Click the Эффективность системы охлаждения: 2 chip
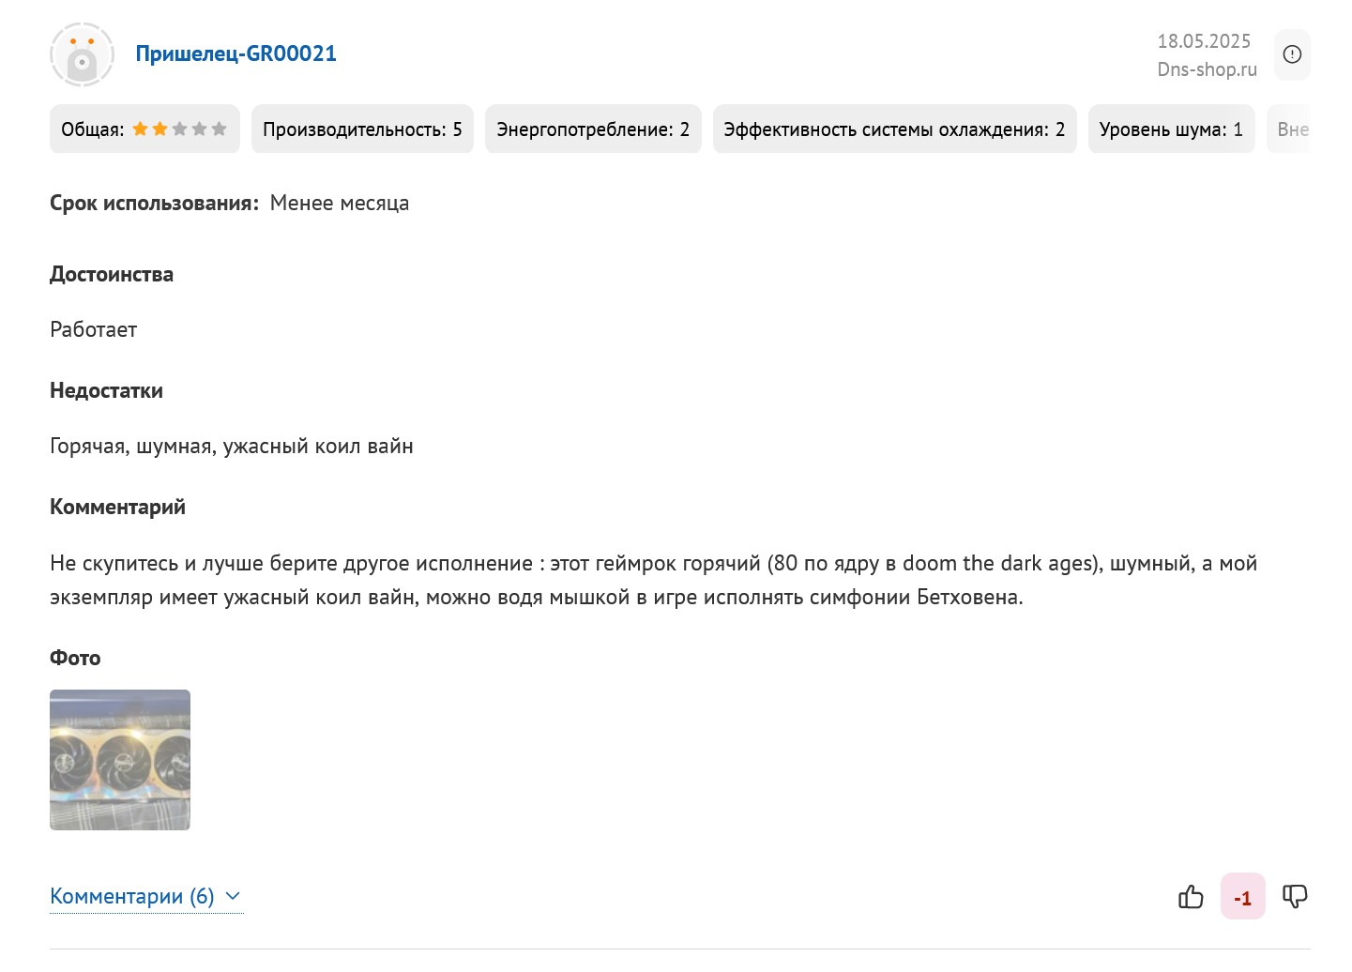This screenshot has width=1352, height=972. pos(894,129)
